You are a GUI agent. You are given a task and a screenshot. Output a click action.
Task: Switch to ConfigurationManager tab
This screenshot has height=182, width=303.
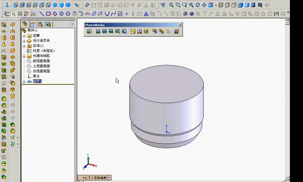coord(41,24)
